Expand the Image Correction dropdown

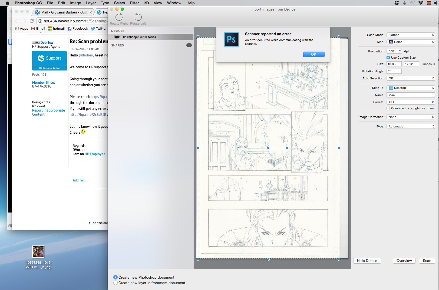pos(411,117)
